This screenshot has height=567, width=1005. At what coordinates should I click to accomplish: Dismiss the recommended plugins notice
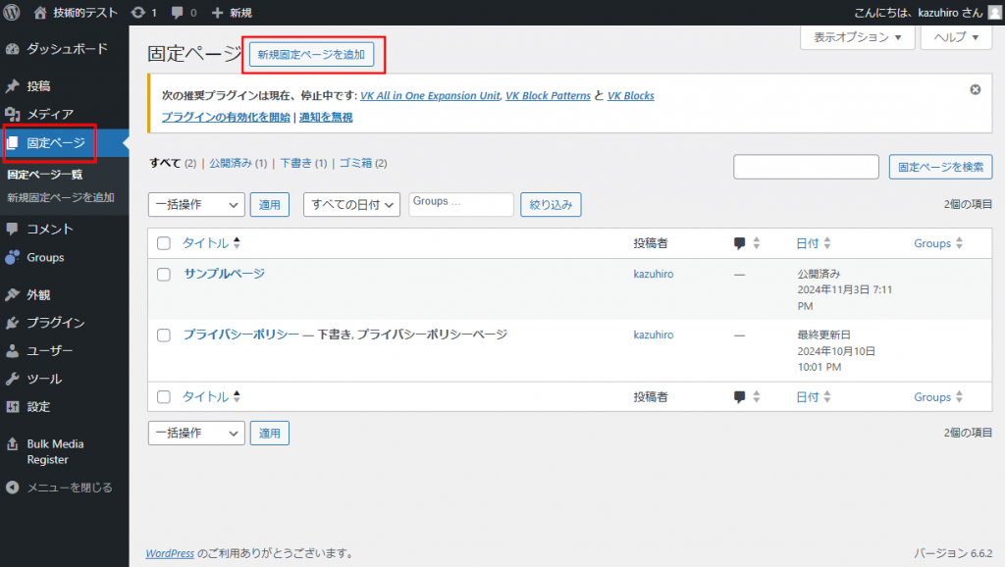[975, 89]
